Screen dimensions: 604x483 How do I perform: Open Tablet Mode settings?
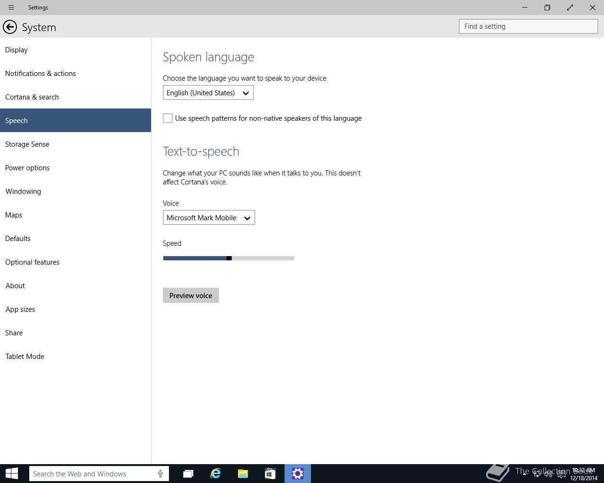click(x=75, y=356)
